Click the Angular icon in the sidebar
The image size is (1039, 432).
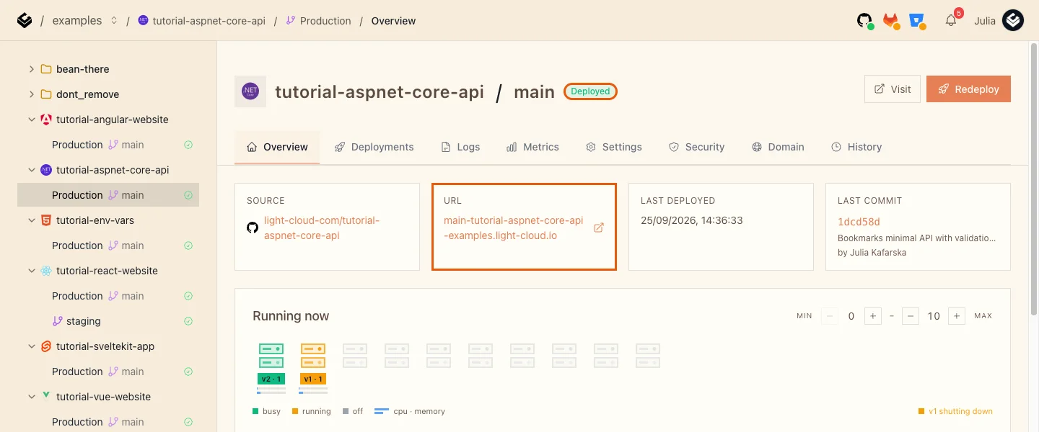pos(46,120)
